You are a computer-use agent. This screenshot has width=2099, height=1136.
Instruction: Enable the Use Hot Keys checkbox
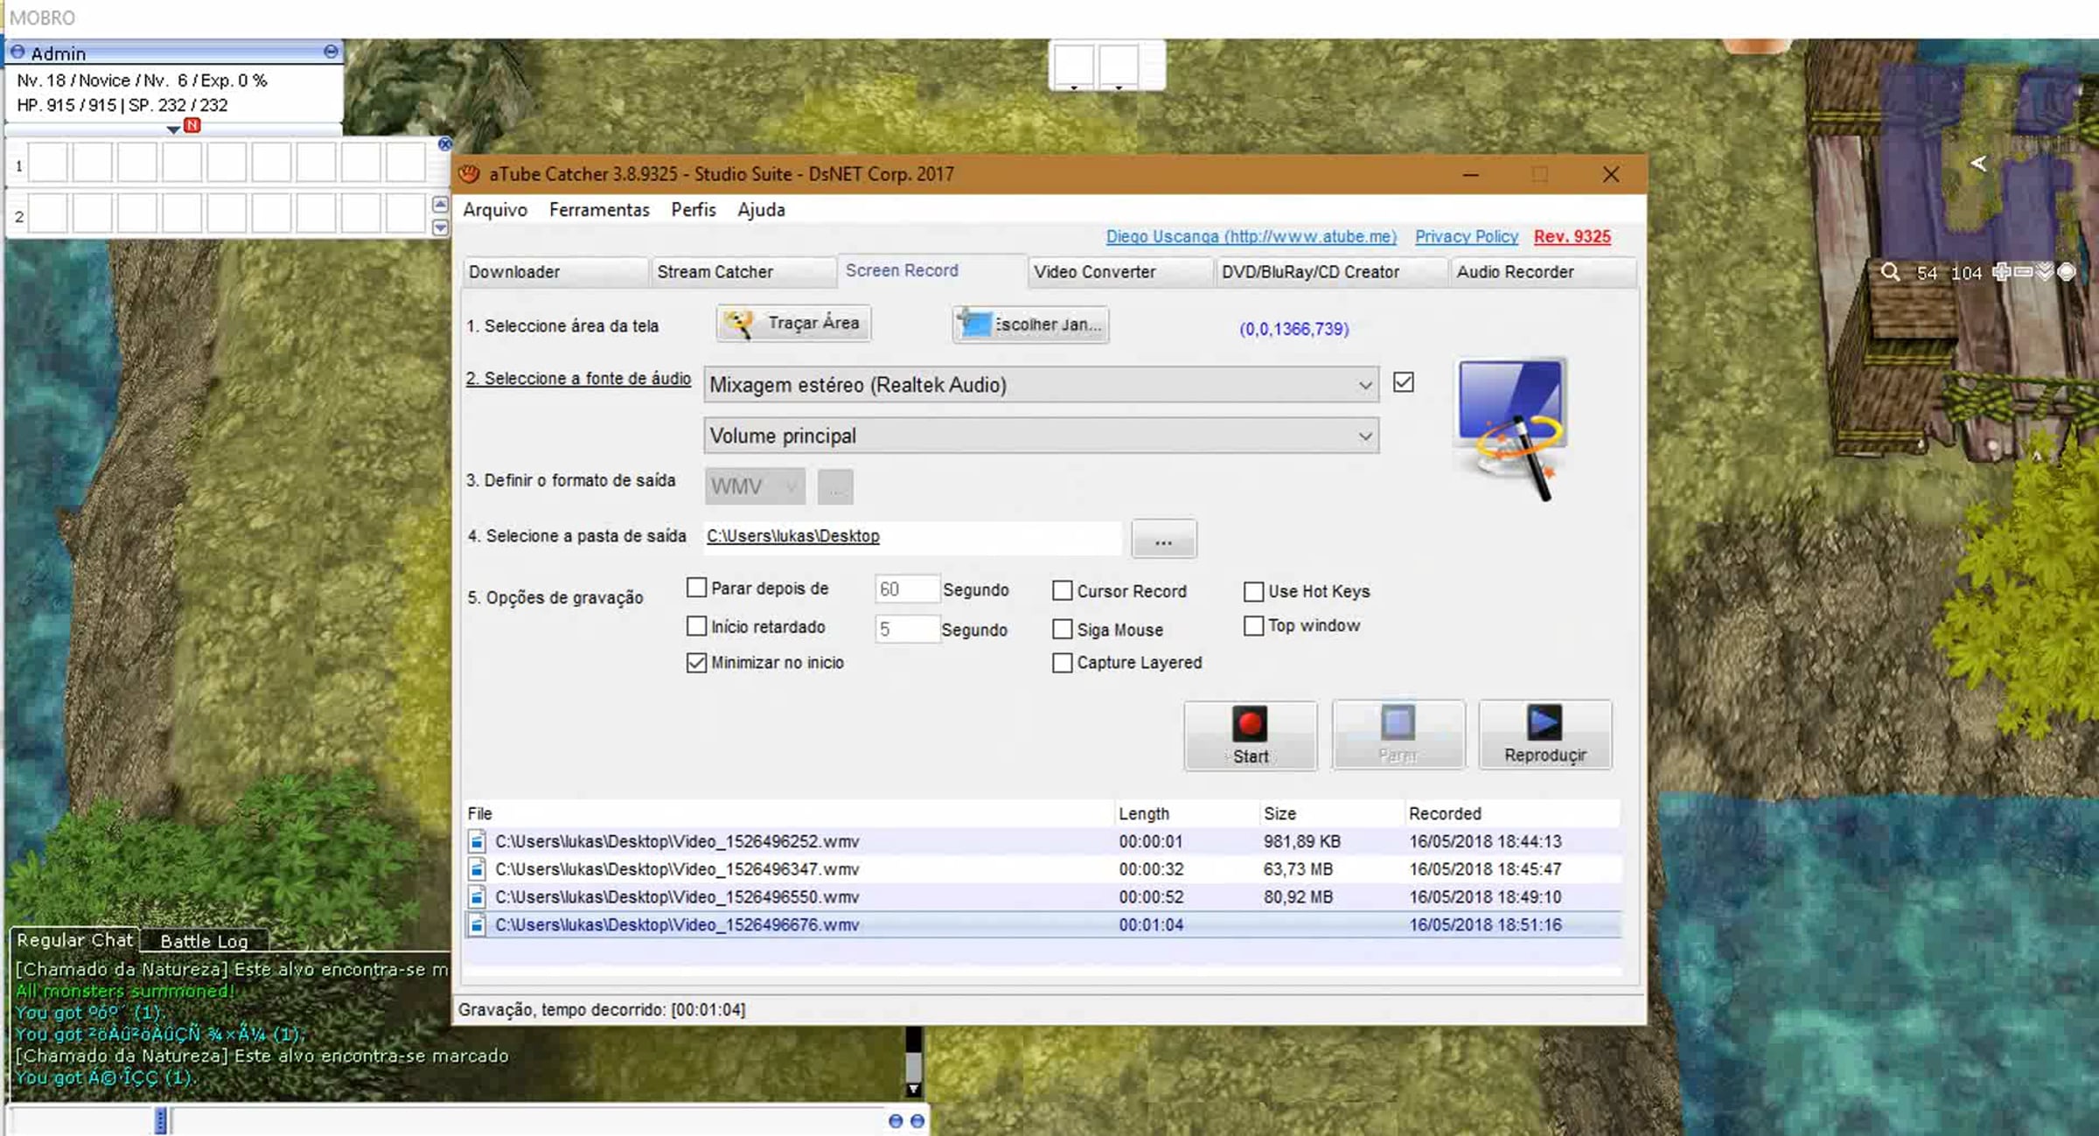coord(1253,592)
